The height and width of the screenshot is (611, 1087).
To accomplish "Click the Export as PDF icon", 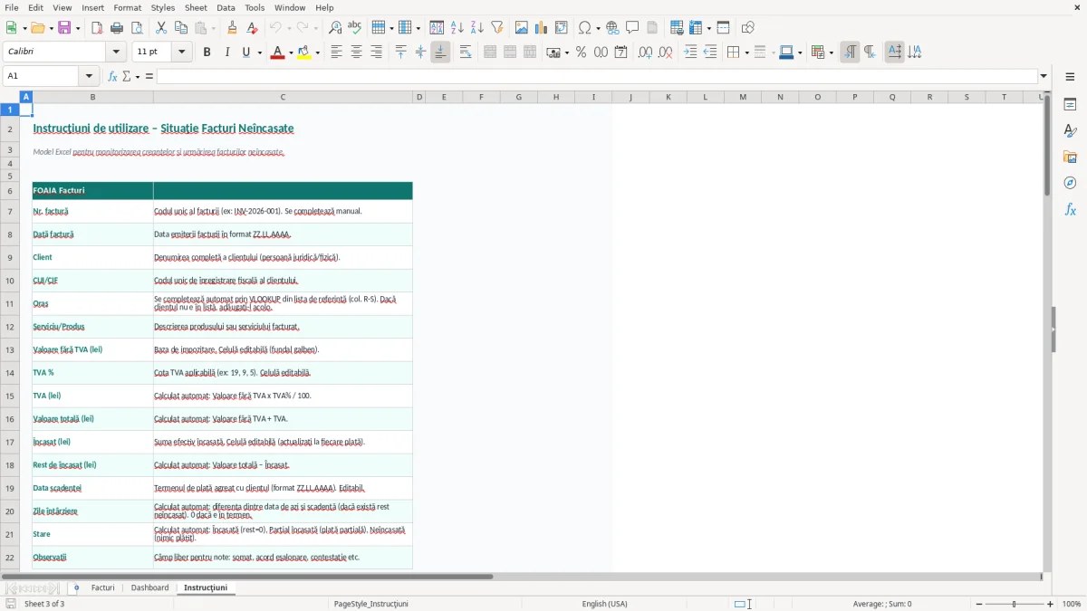I will (97, 28).
